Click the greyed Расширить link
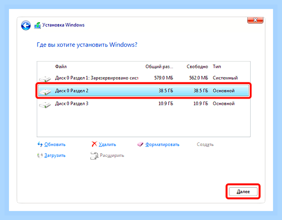The height and width of the screenshot is (220, 282). point(112,155)
